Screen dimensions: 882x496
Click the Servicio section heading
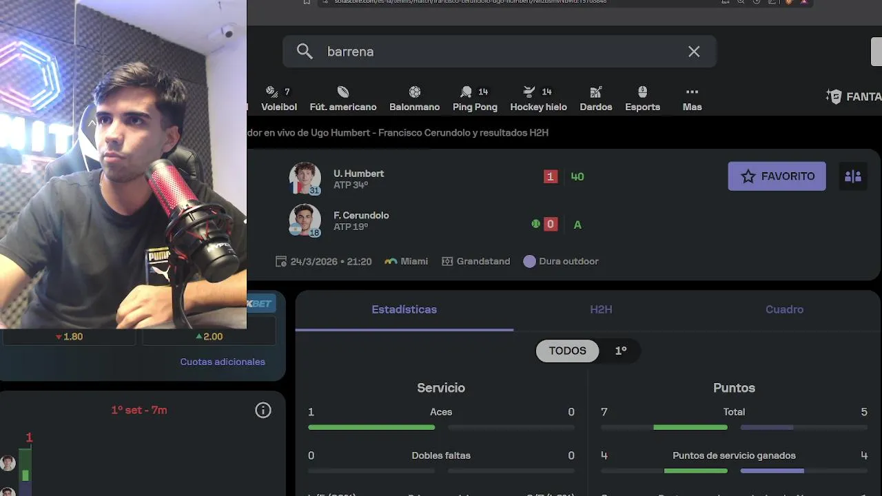441,388
